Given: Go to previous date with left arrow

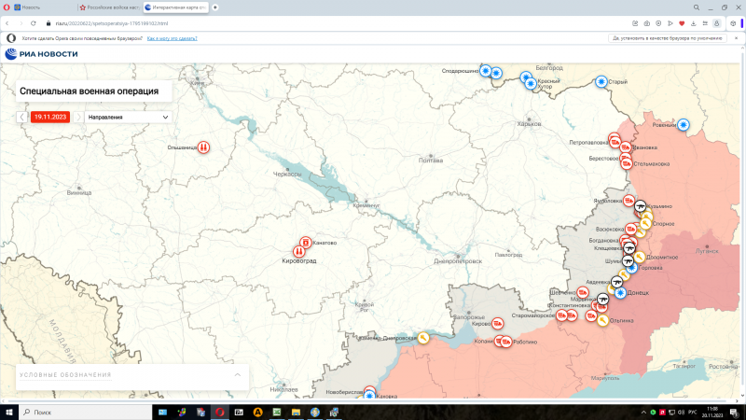Looking at the screenshot, I should pos(23,118).
